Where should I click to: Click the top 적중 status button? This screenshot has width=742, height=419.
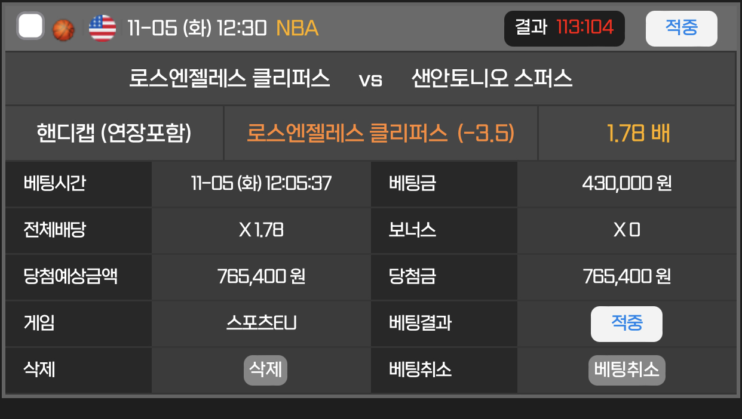[x=681, y=28]
